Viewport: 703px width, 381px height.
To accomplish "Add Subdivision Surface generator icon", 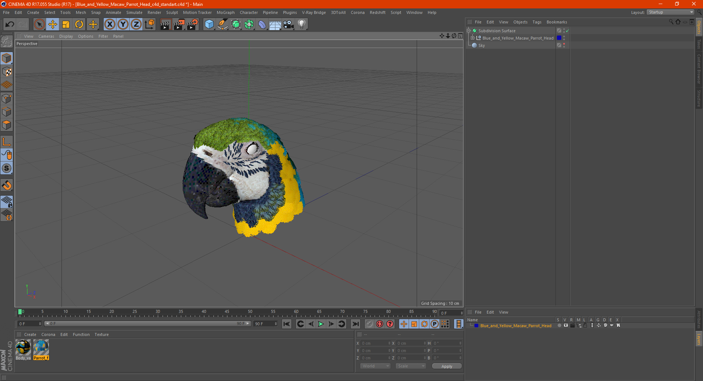I will pyautogui.click(x=236, y=25).
